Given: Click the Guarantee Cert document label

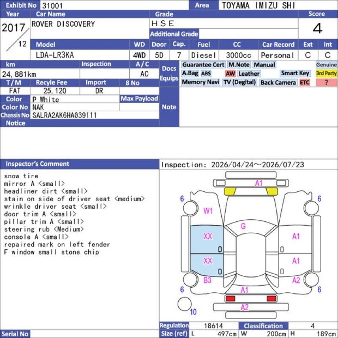Looking at the screenshot, I should (x=203, y=65).
